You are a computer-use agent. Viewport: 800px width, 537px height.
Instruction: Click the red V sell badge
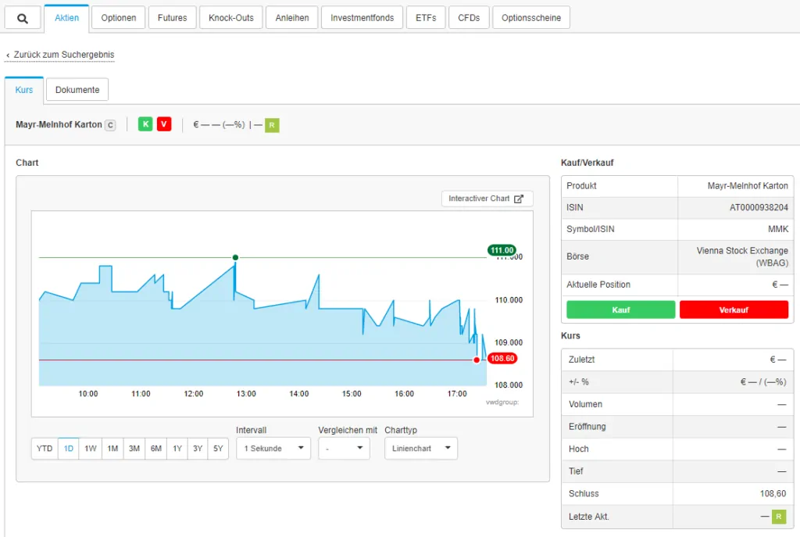[164, 124]
